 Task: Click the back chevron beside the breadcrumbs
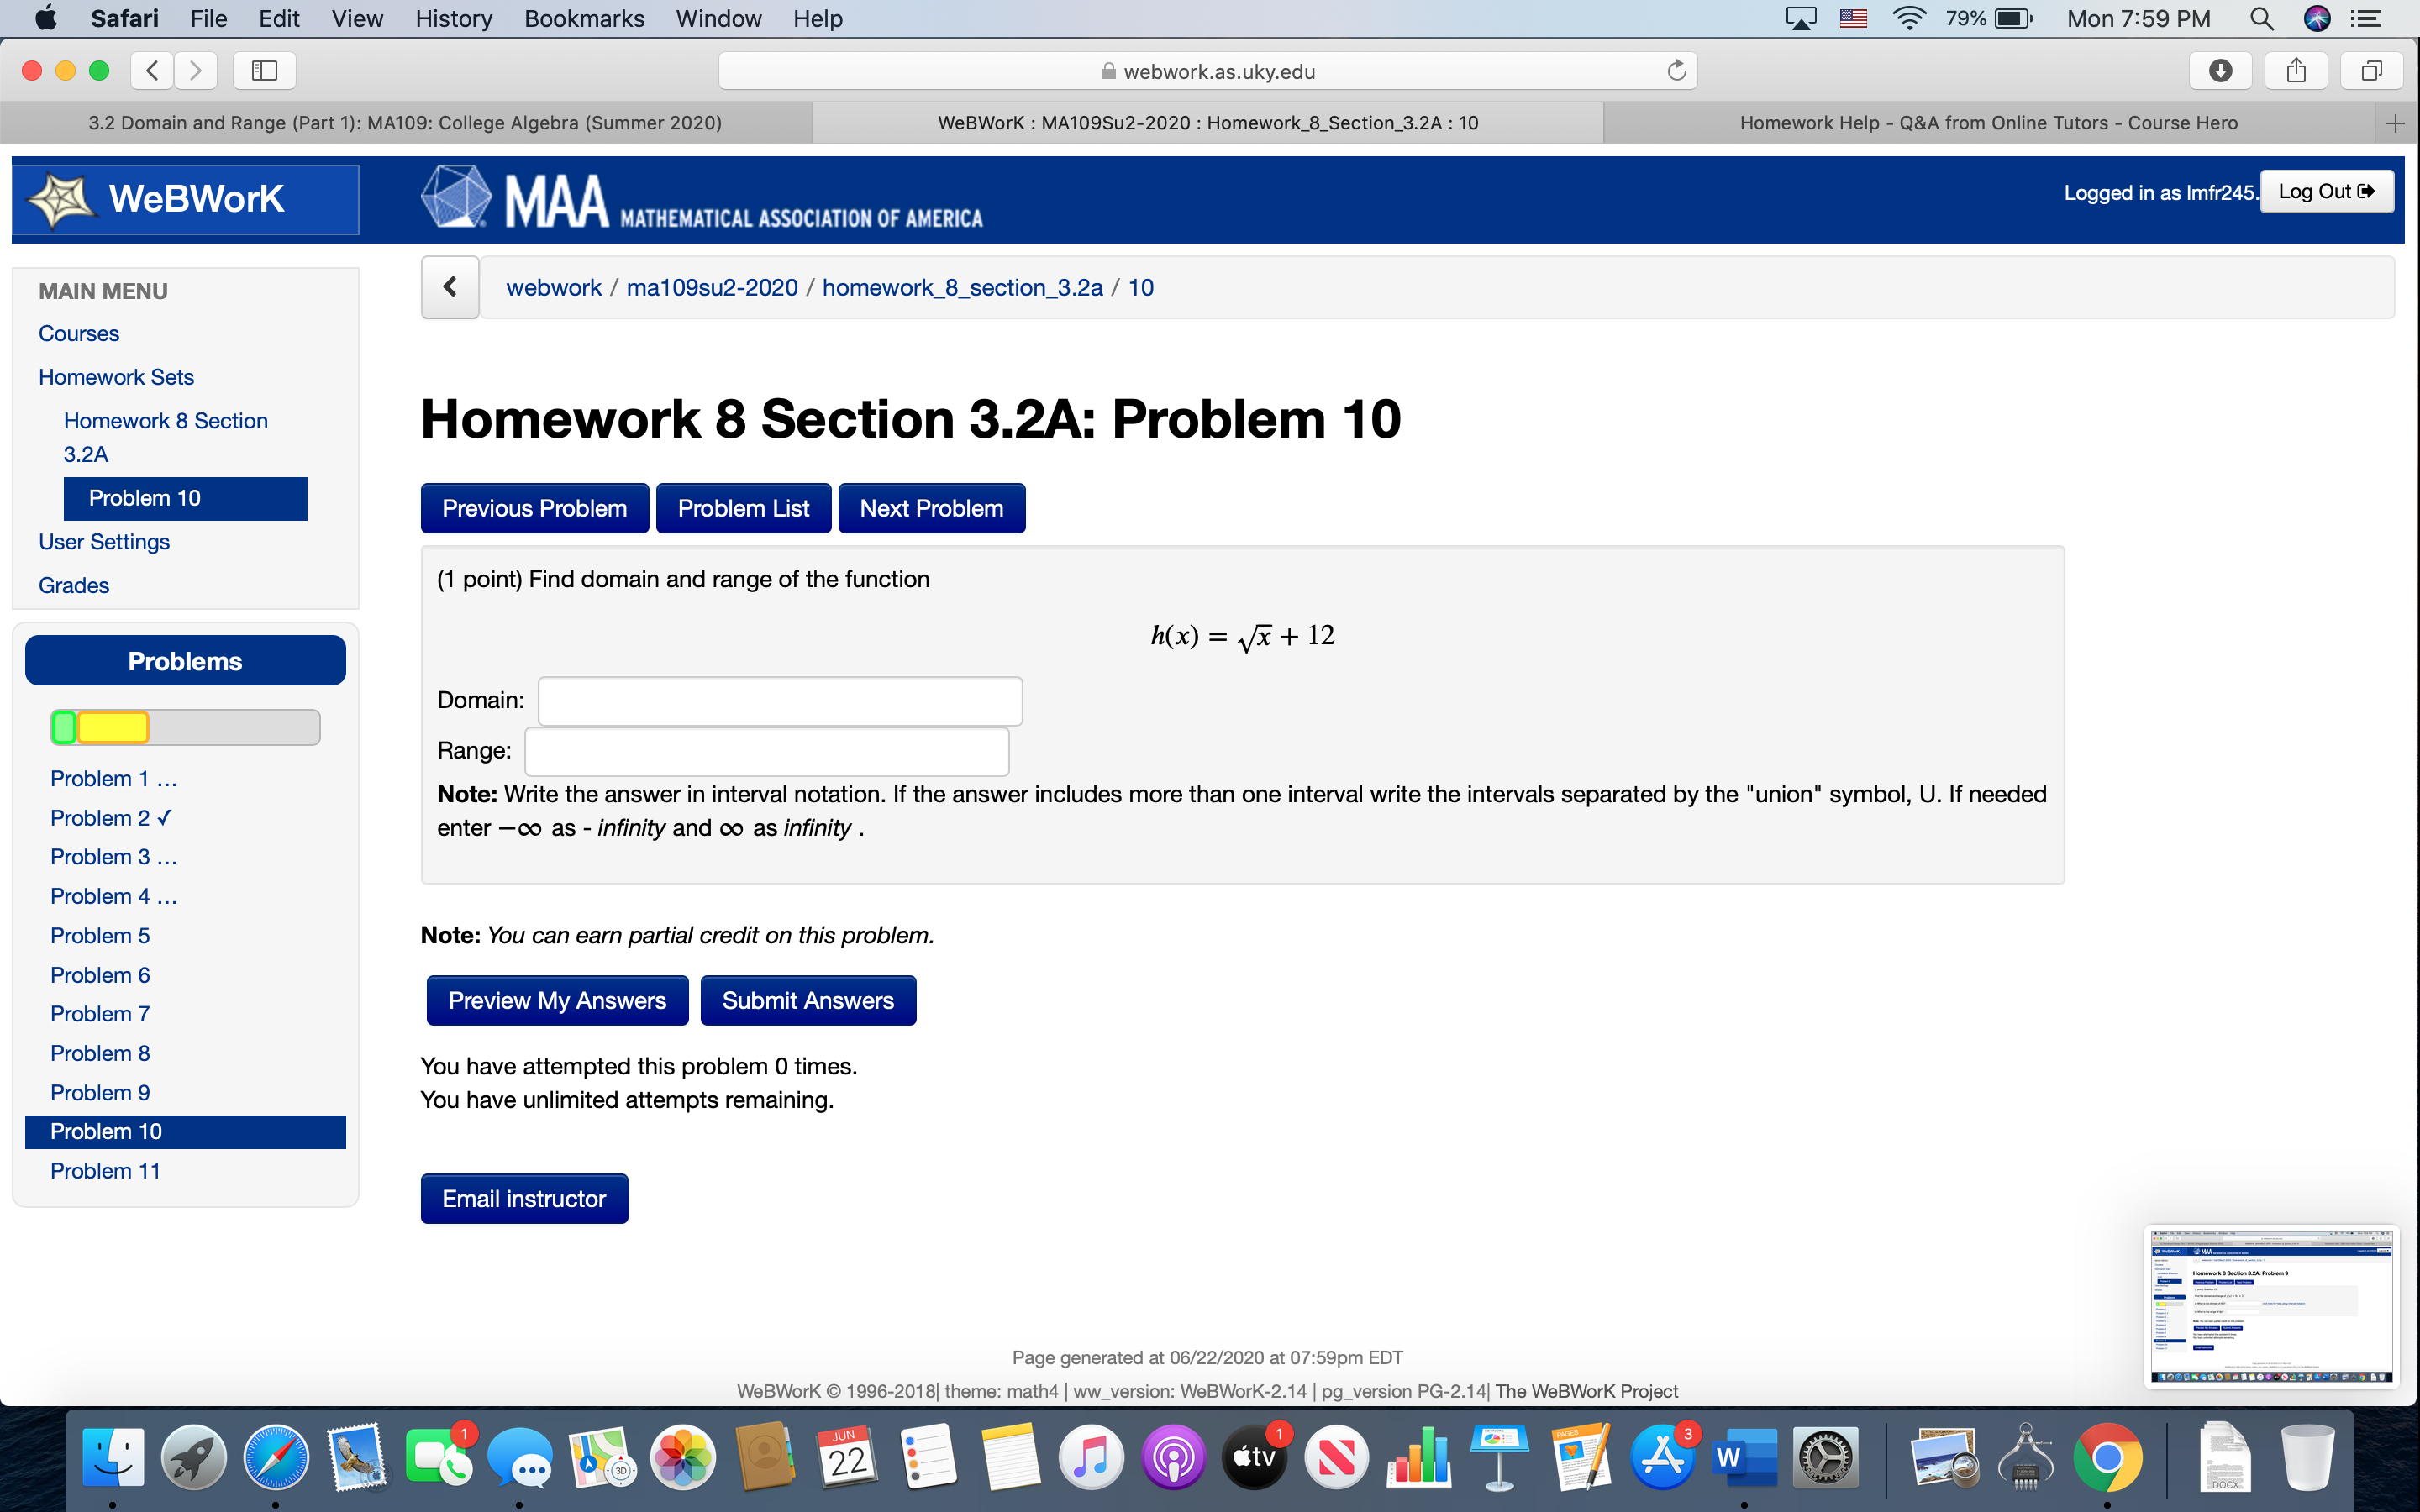click(449, 287)
